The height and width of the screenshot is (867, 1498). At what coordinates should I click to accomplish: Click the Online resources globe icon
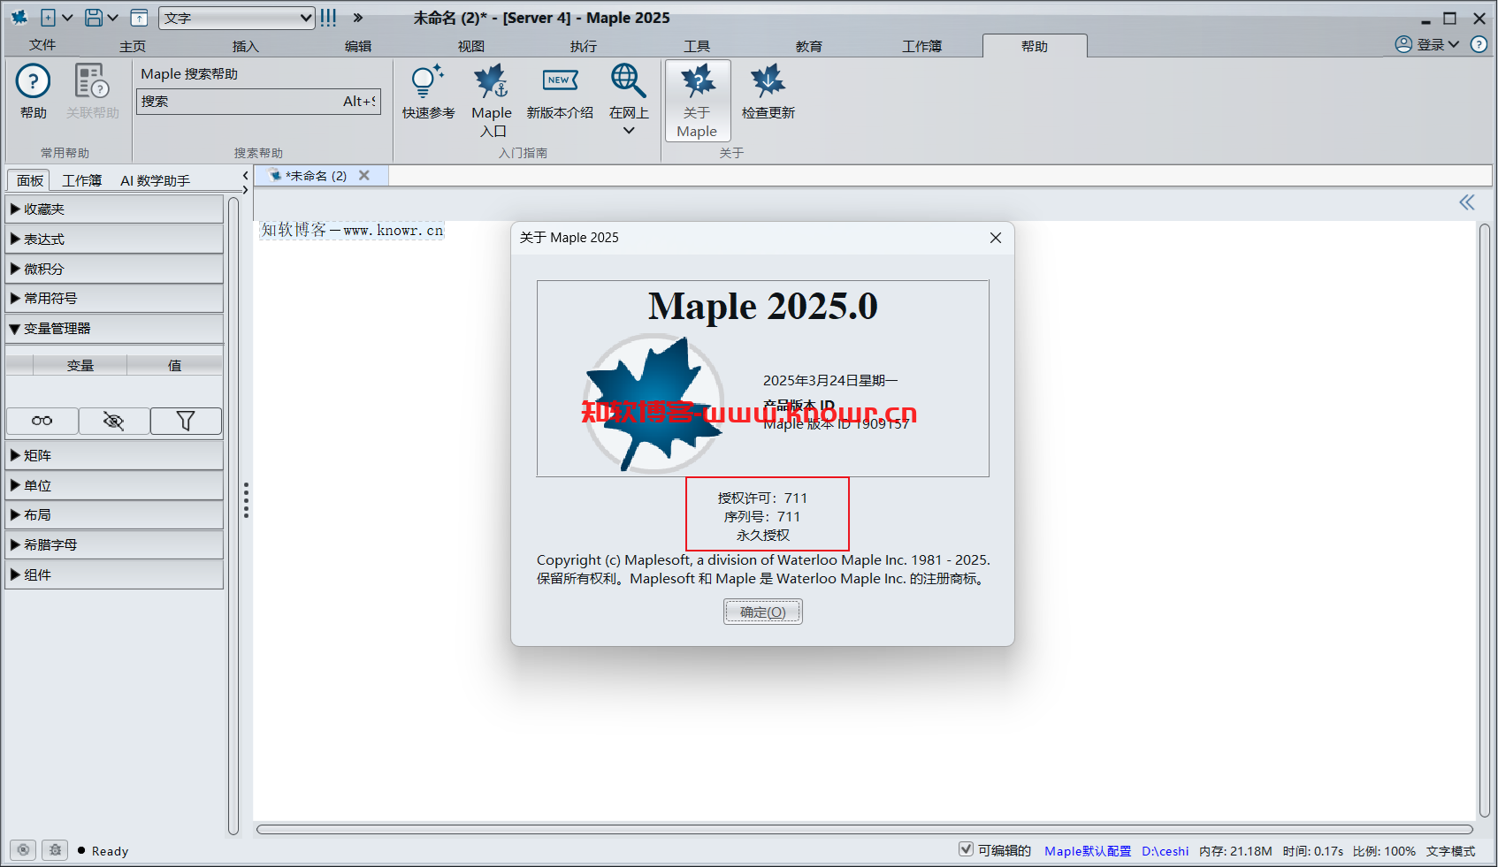628,80
